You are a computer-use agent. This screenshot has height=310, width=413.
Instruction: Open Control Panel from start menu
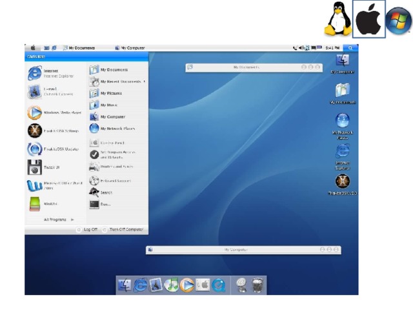[106, 143]
